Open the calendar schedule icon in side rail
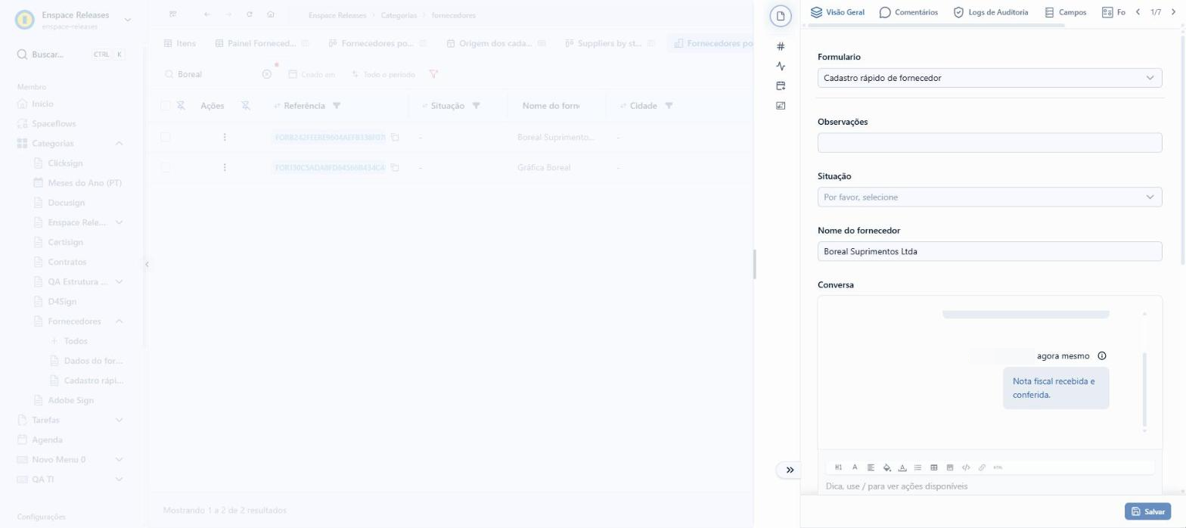This screenshot has height=528, width=1186. [781, 86]
